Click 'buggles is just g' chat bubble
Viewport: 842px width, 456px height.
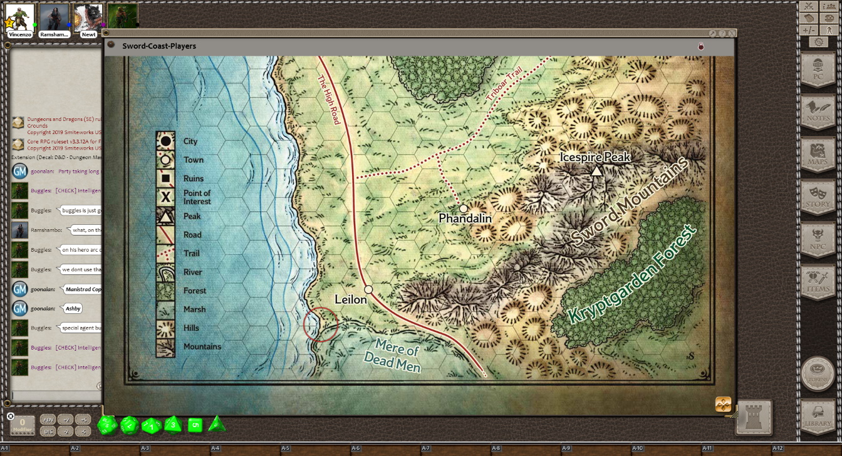point(80,210)
